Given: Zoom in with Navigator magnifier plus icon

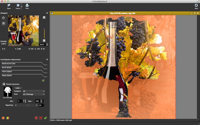Looking at the screenshot, I should coord(4,18).
